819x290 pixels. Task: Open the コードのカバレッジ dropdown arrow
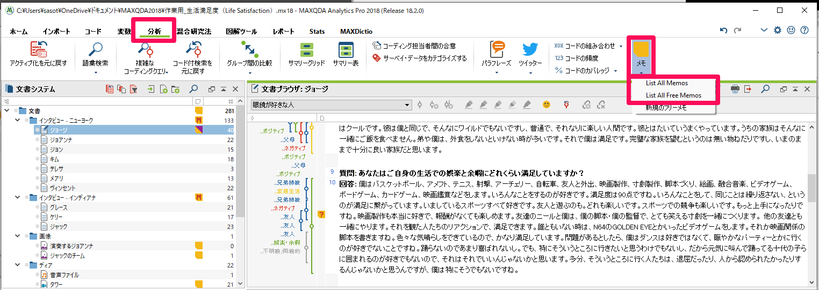[615, 71]
